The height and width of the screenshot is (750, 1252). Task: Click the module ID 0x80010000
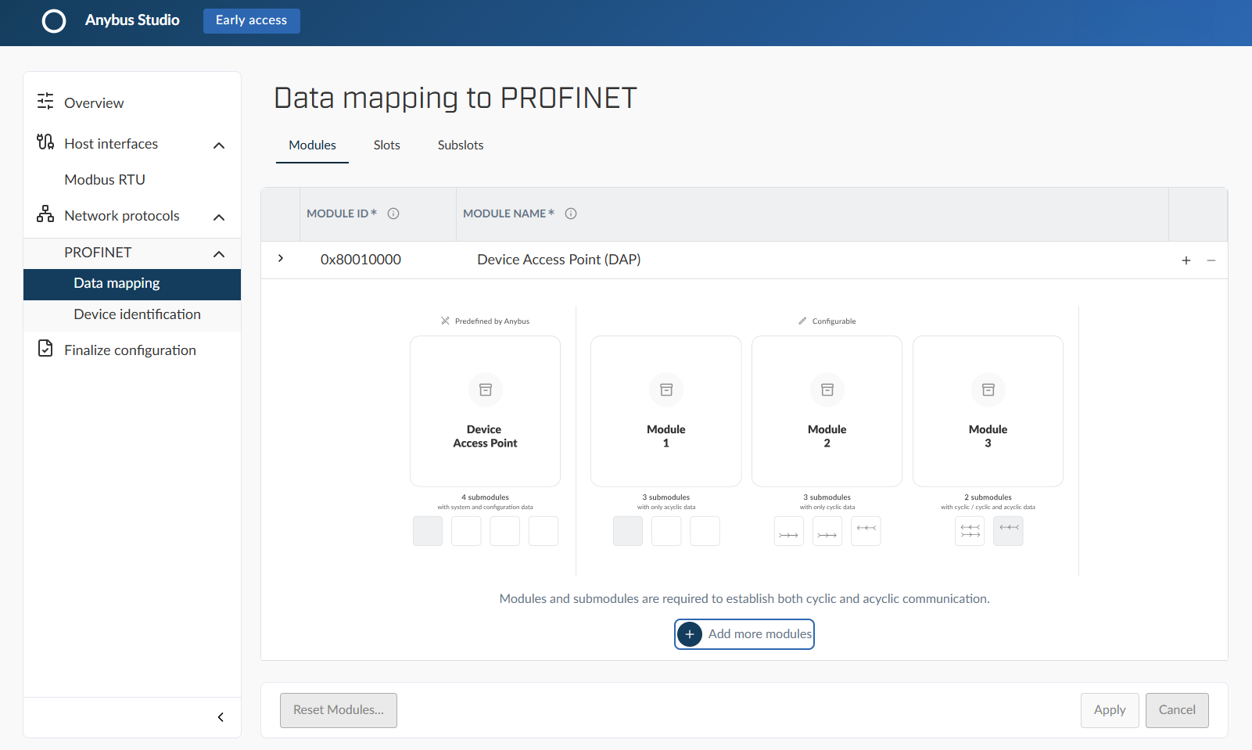[x=361, y=260]
